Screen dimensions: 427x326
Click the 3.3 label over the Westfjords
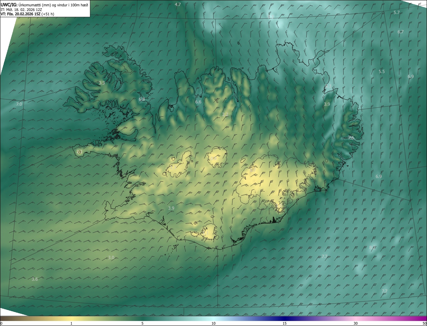[102, 83]
